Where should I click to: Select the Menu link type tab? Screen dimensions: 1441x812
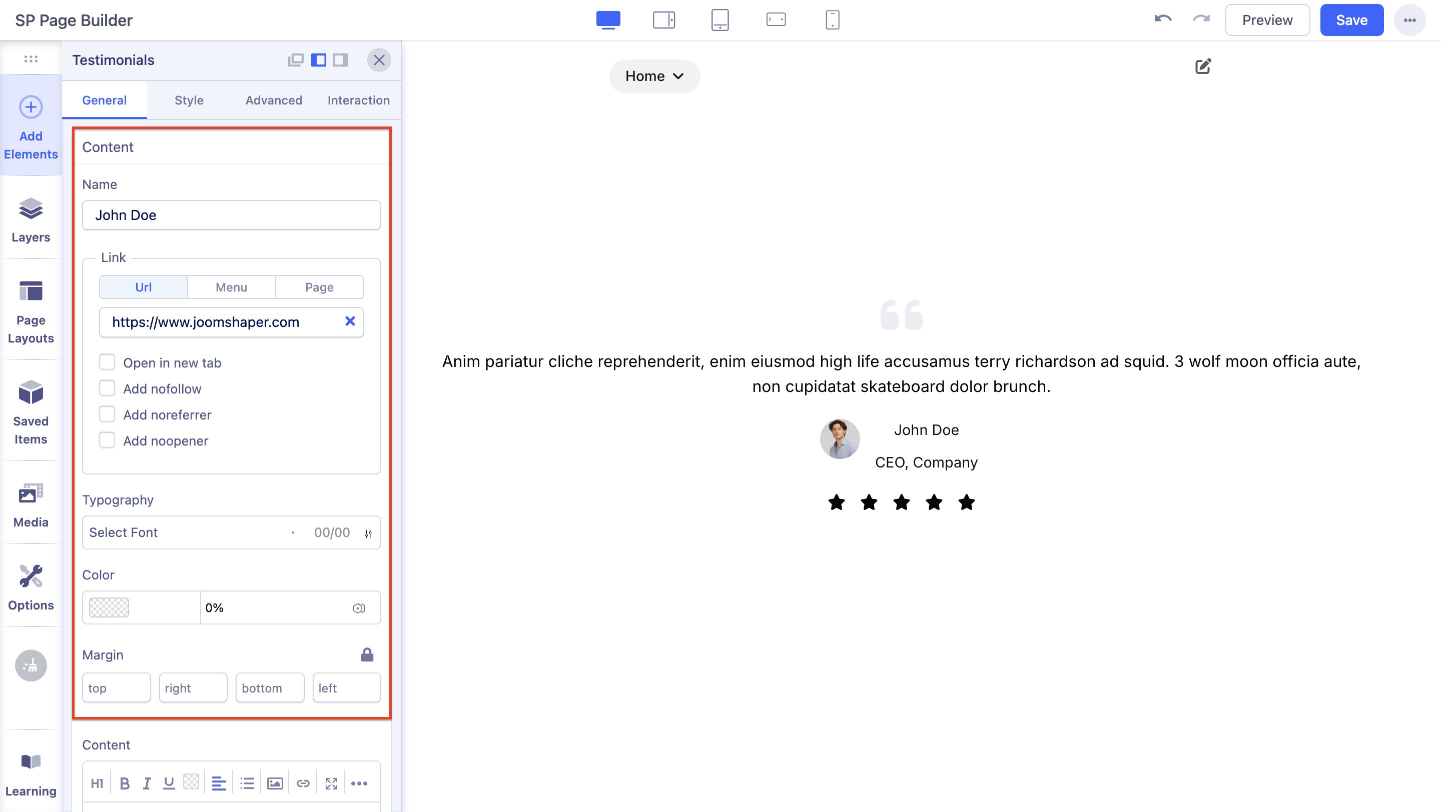tap(231, 286)
